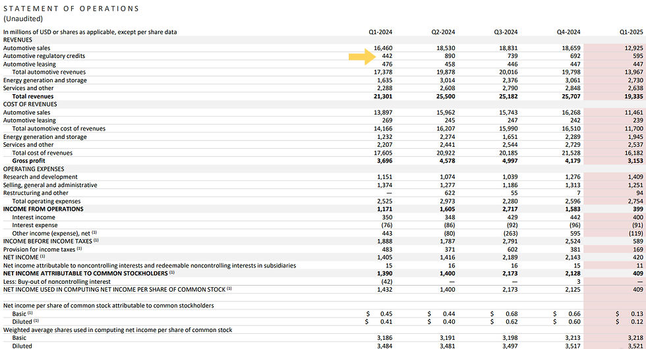
Task: Select the Q2-2024 energy generation revenue 3,014
Action: click(447, 80)
